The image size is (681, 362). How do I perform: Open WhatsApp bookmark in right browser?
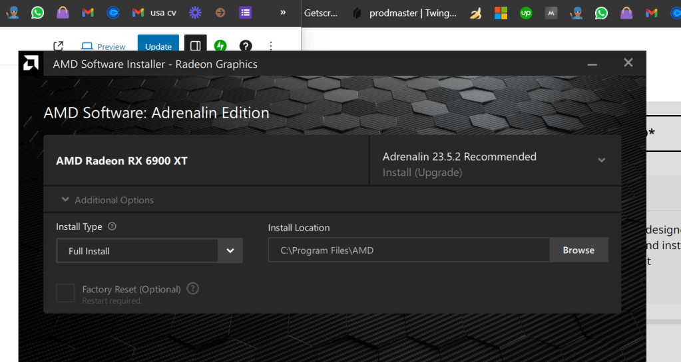pos(601,13)
